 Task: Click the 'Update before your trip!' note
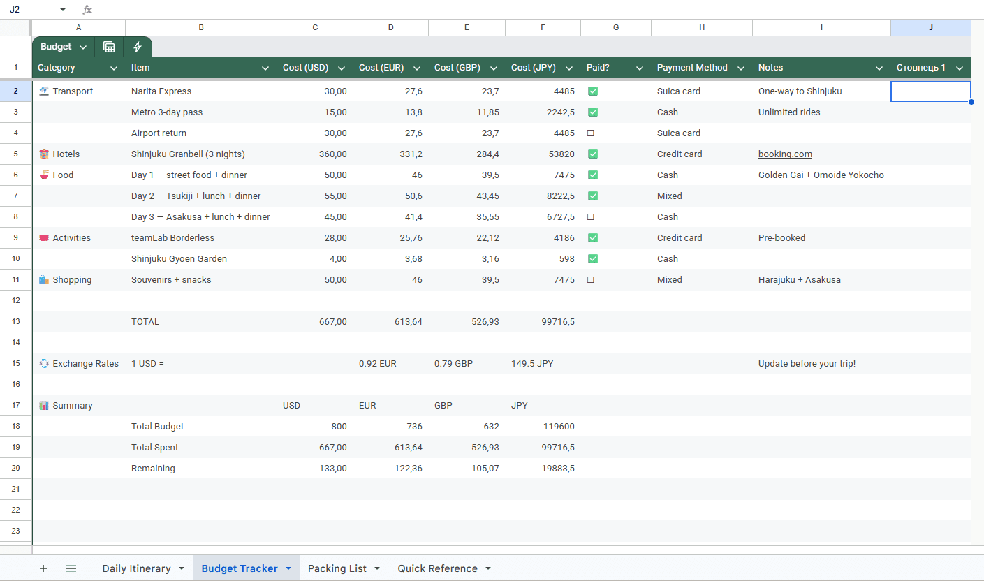tap(807, 364)
